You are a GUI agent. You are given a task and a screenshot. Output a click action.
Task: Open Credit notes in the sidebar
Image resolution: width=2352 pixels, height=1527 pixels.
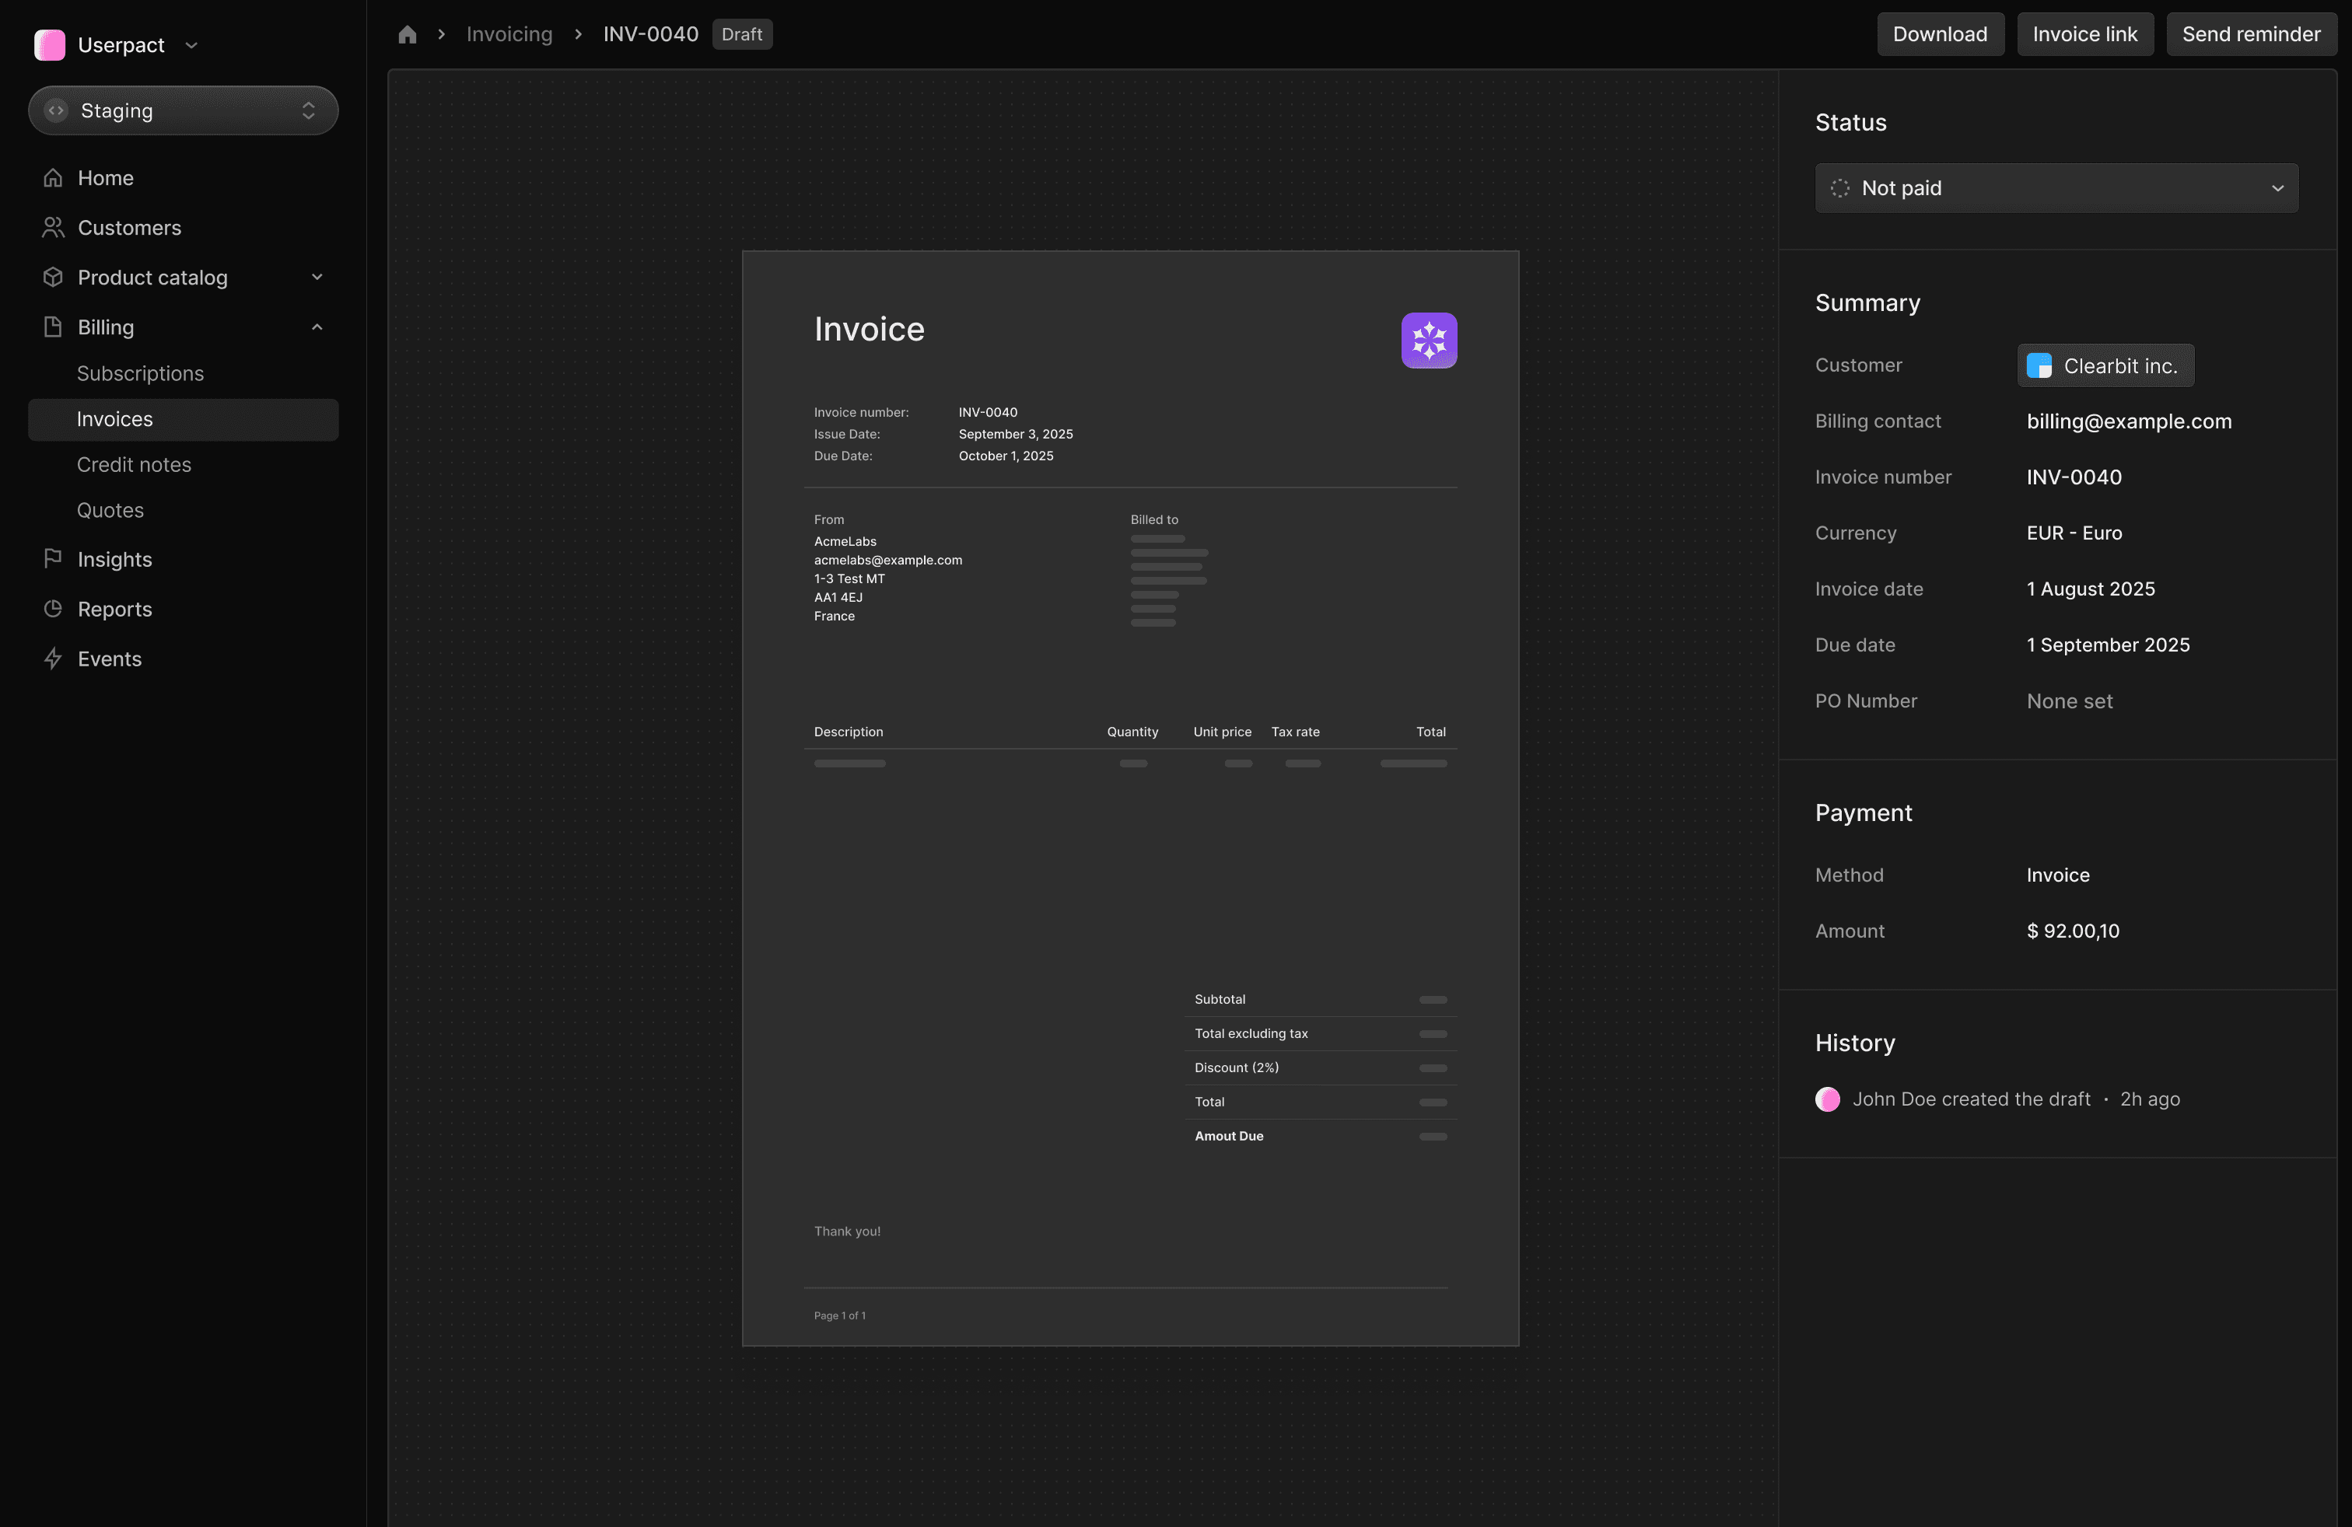135,464
